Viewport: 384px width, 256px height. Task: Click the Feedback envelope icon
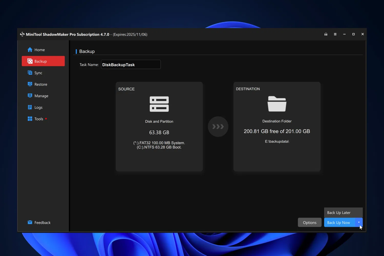pyautogui.click(x=30, y=222)
